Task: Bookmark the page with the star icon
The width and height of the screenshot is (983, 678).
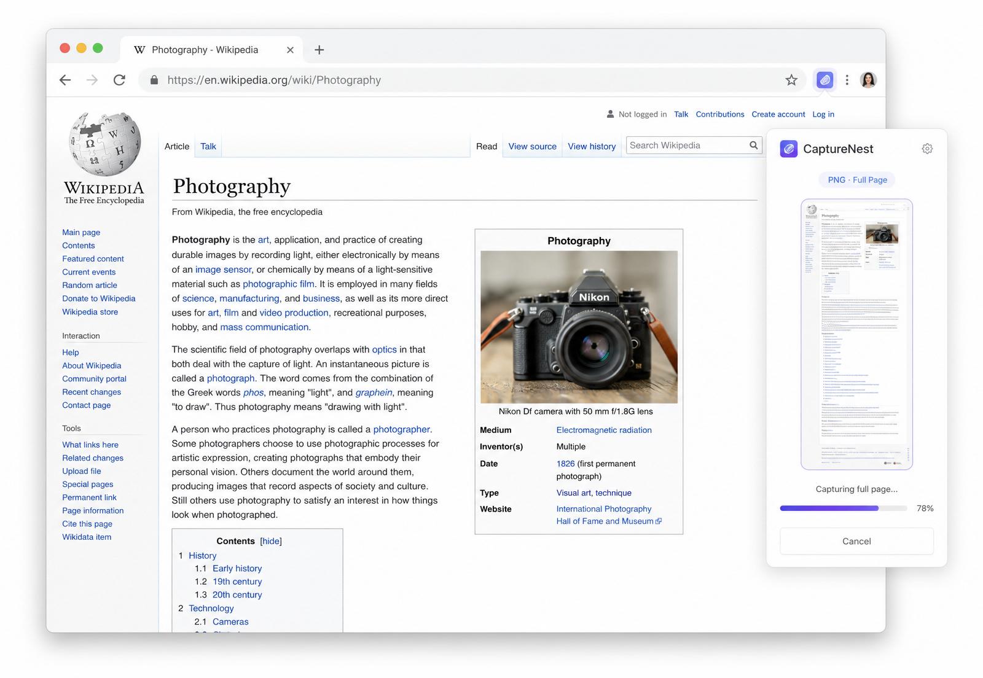Action: tap(791, 80)
